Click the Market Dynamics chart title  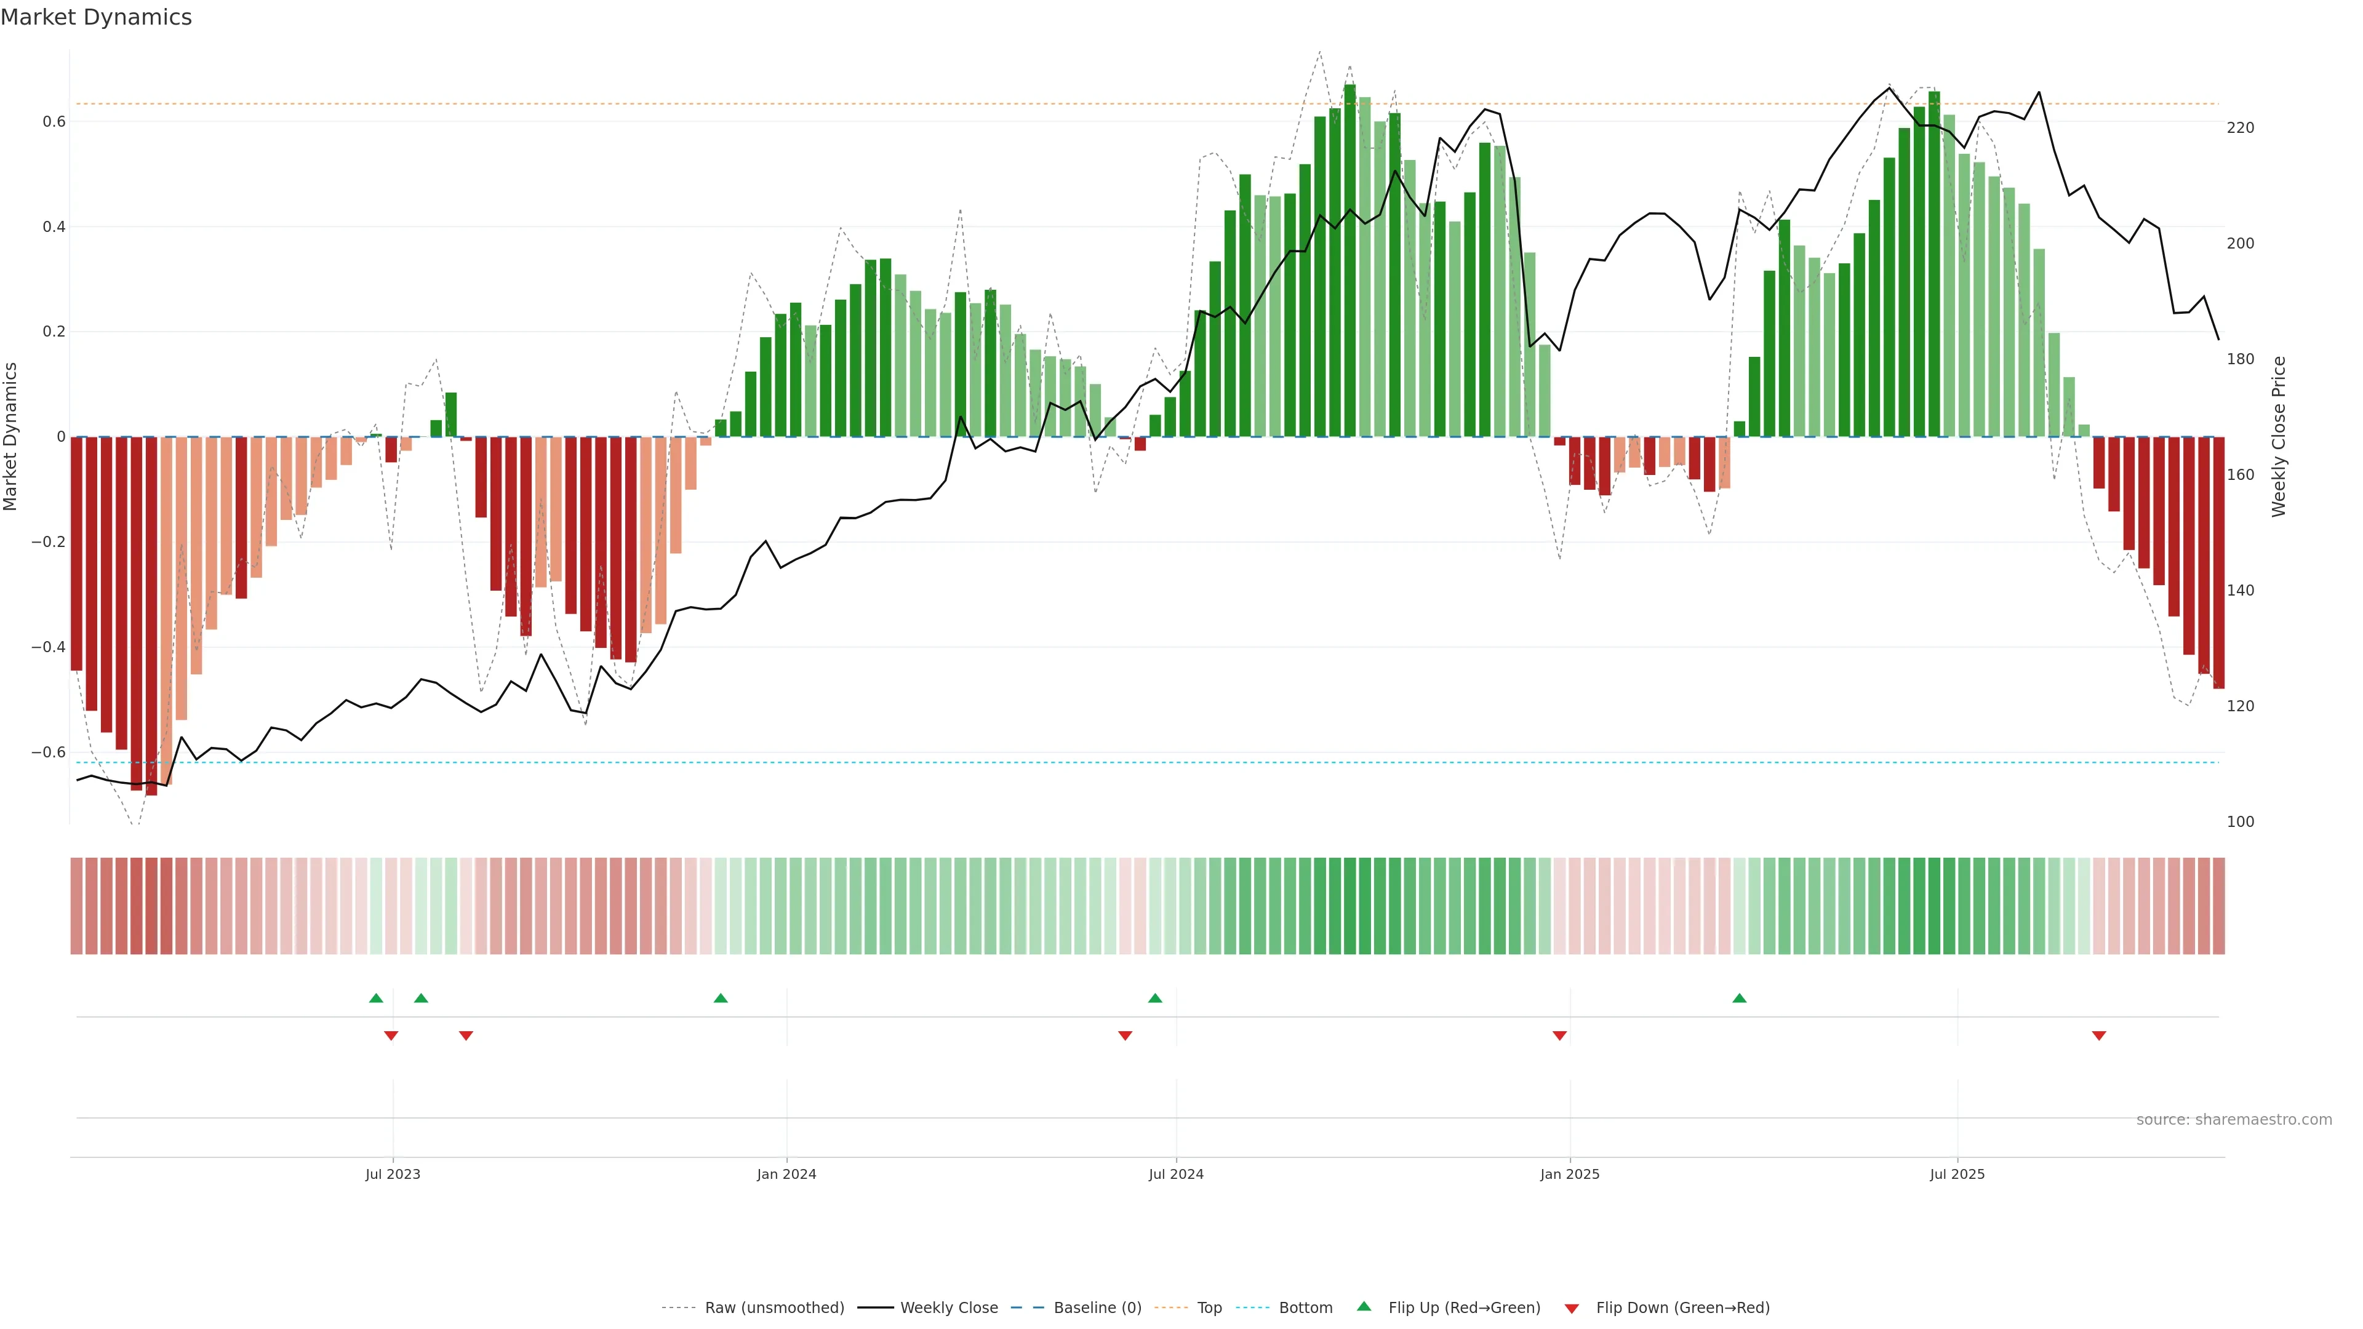click(97, 17)
